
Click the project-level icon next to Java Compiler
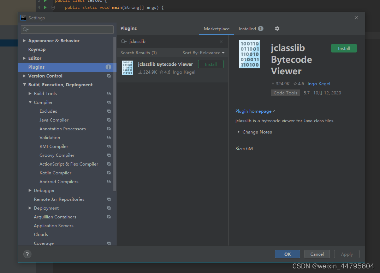[109, 120]
